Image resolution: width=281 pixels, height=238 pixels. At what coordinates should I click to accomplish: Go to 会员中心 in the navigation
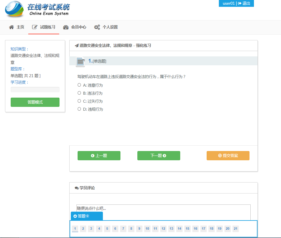tap(75, 27)
